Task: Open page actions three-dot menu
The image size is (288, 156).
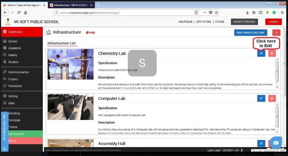Action: click(204, 12)
